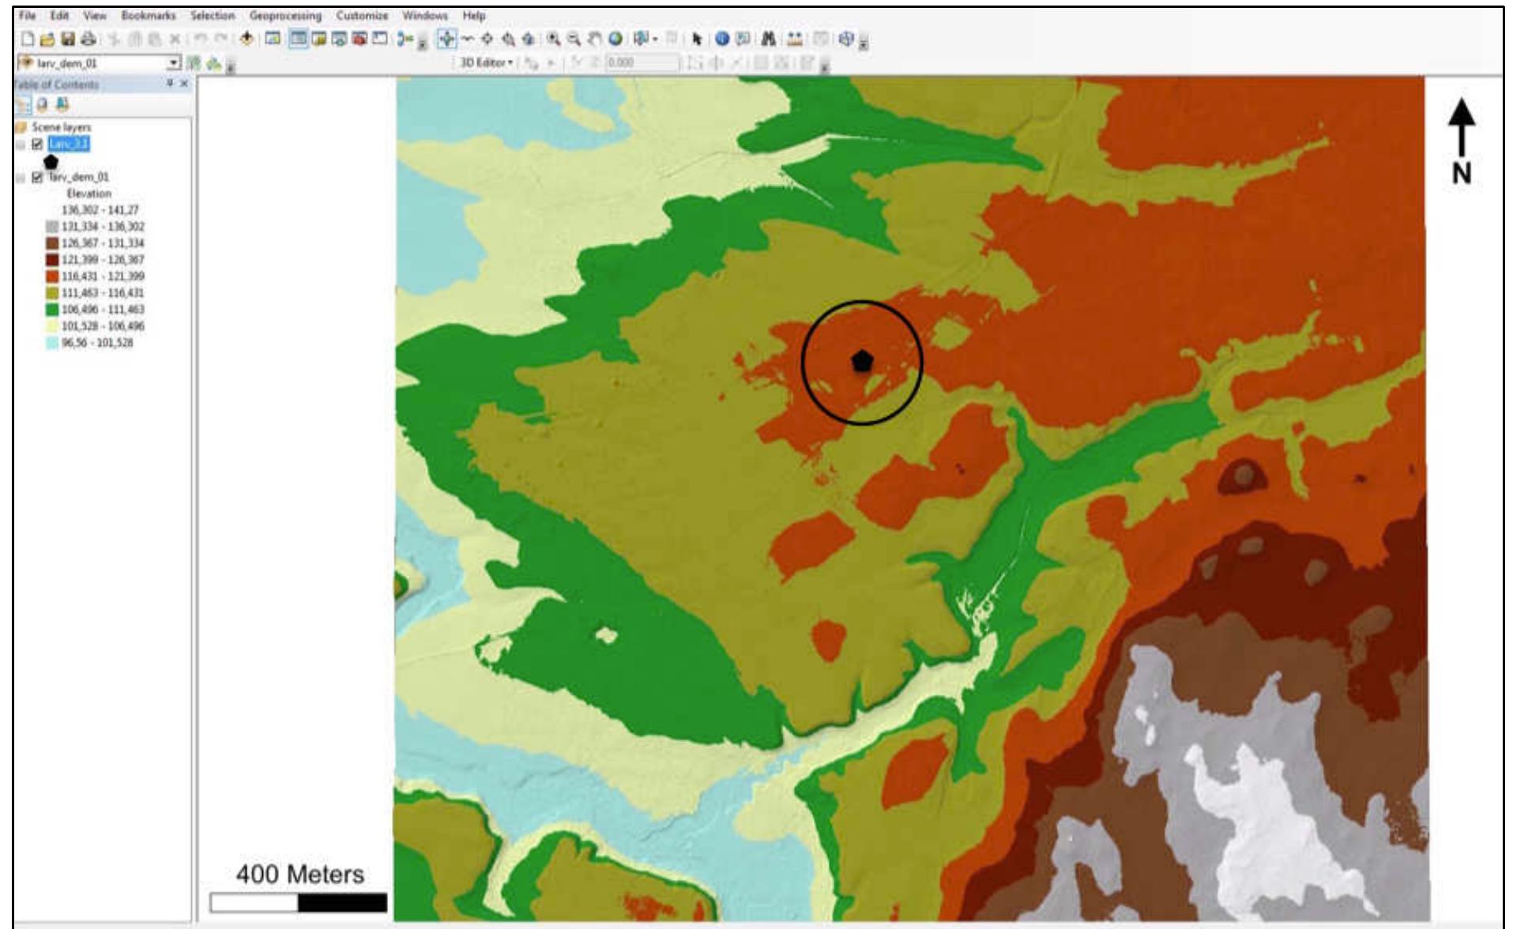The height and width of the screenshot is (929, 1528).
Task: Click the Print icon in toolbar
Action: tap(88, 39)
